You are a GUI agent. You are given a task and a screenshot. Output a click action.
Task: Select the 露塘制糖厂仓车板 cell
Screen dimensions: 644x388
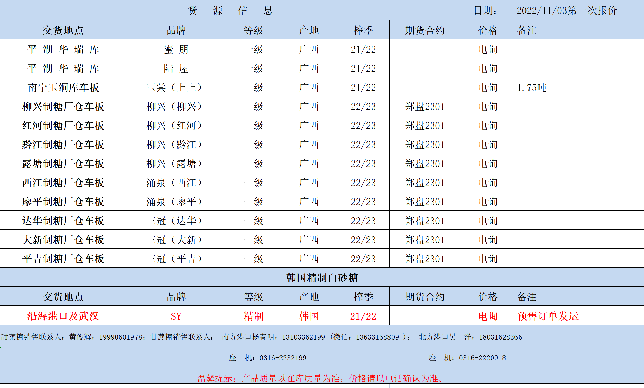point(63,164)
